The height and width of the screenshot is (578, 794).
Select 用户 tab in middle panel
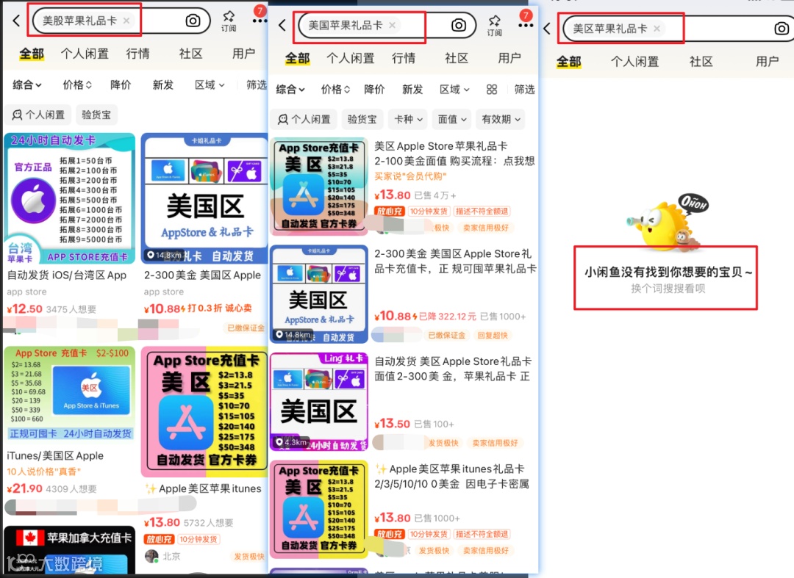(509, 58)
